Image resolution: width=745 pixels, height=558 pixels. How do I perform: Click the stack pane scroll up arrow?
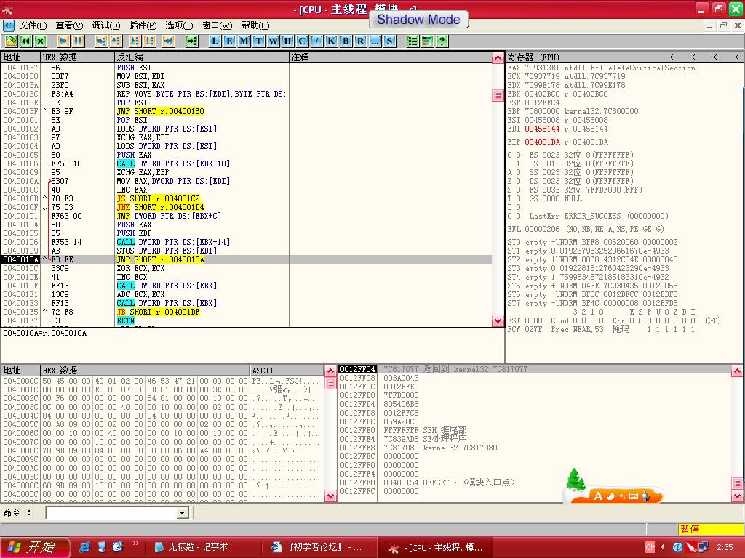click(x=737, y=371)
